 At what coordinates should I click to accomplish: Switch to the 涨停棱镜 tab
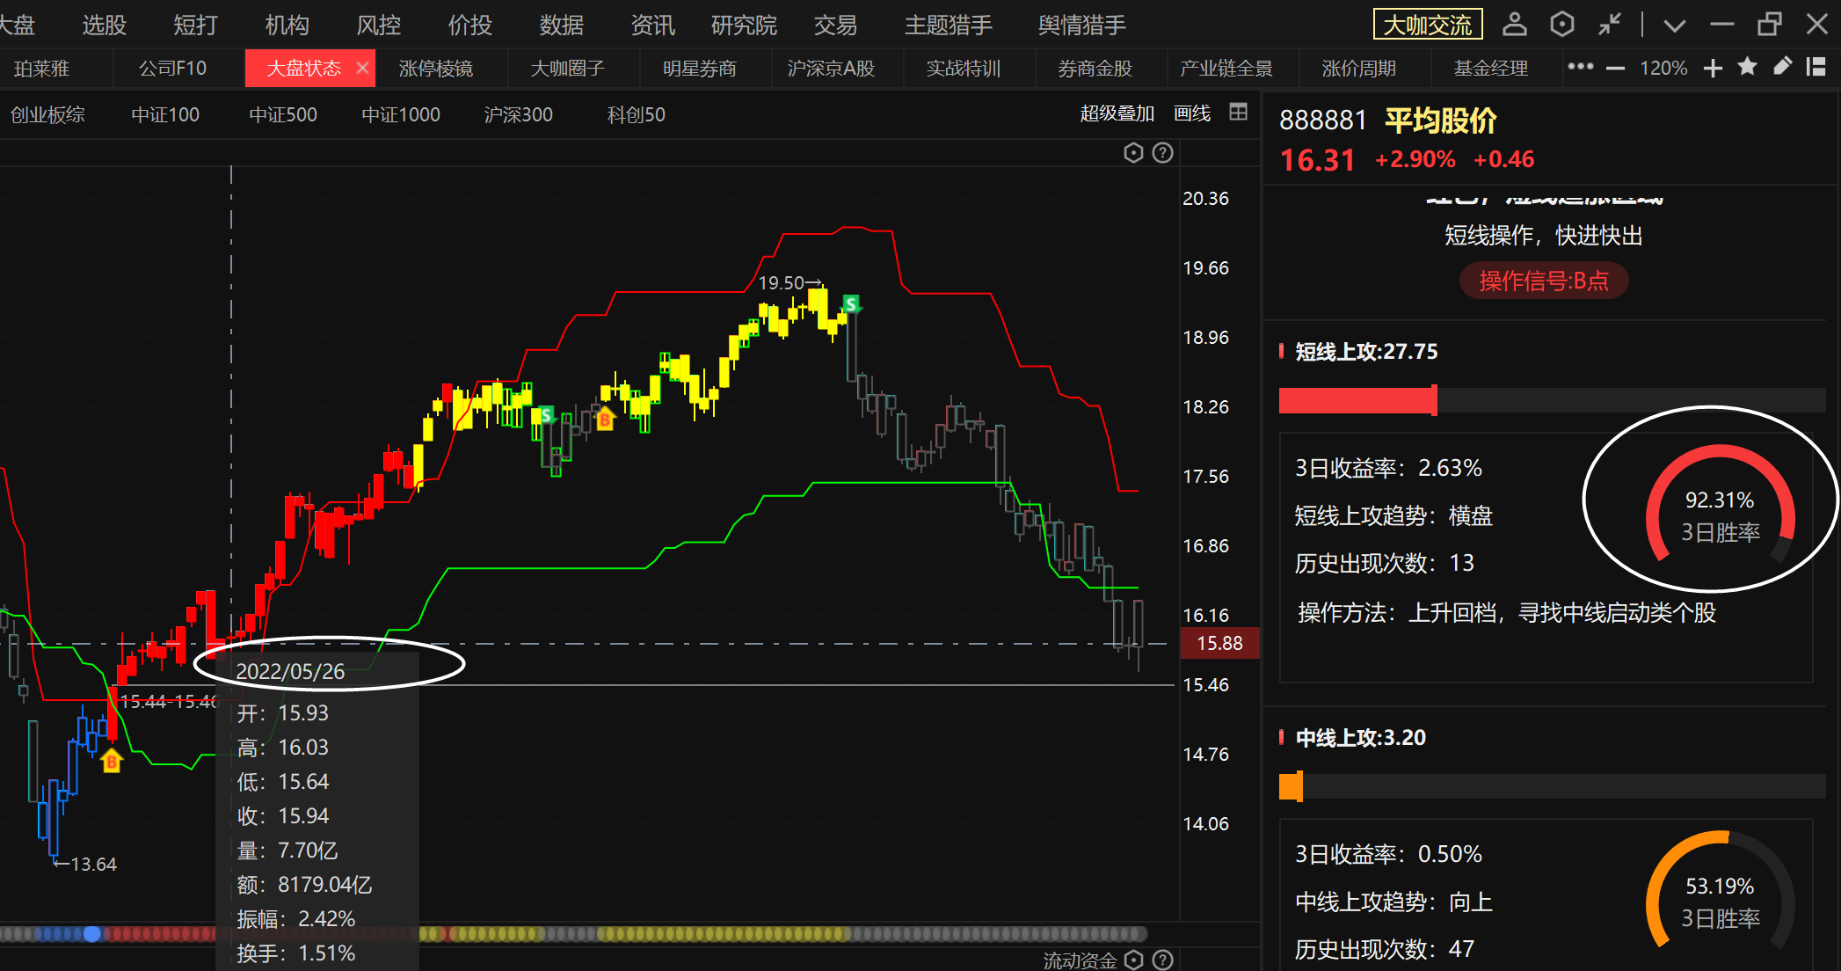tap(435, 69)
